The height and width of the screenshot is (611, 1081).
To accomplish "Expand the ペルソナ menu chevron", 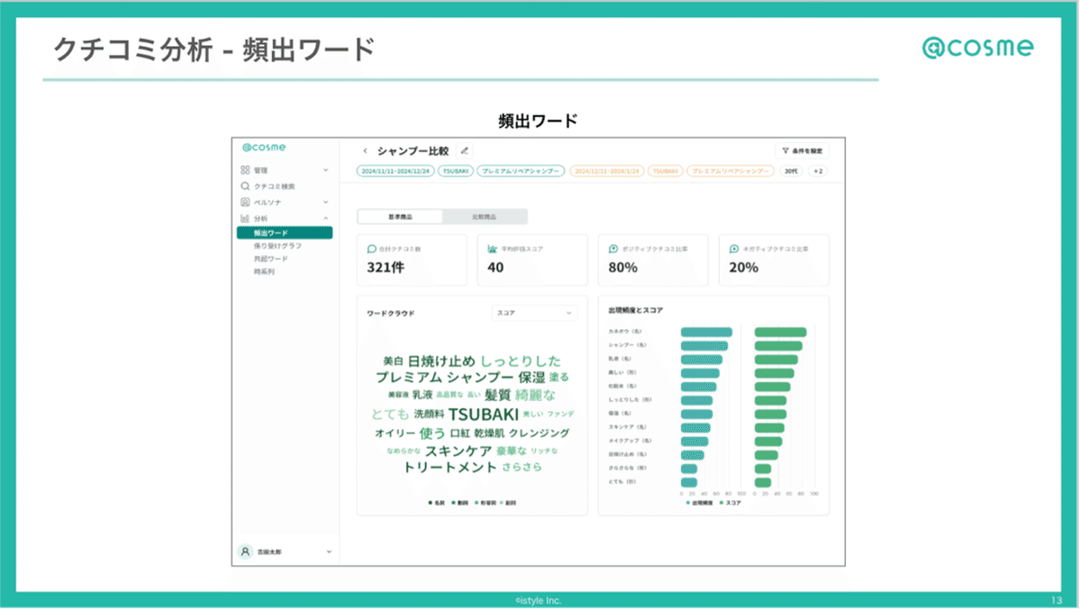I will coord(326,202).
